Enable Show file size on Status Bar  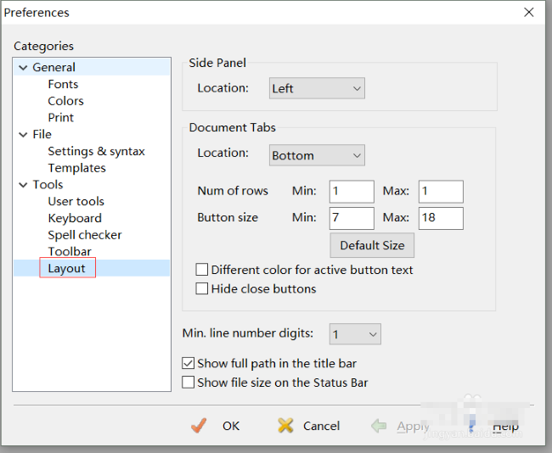click(x=189, y=383)
